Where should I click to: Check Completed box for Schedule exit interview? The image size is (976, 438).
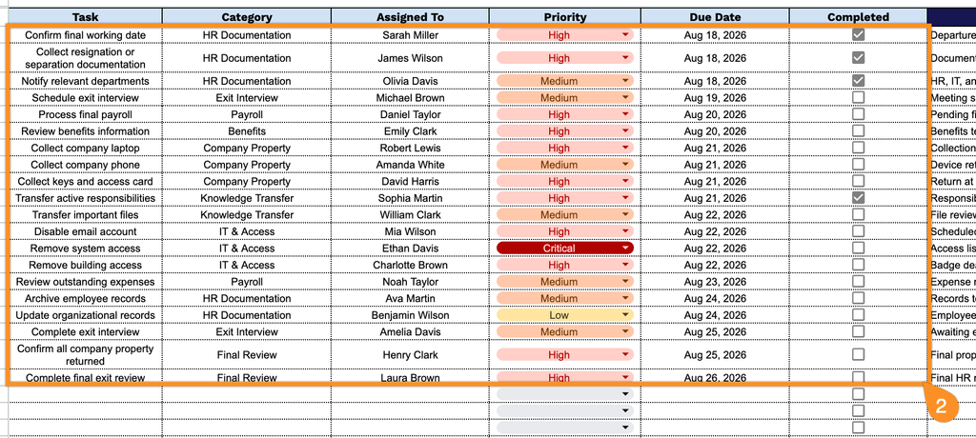pos(859,98)
